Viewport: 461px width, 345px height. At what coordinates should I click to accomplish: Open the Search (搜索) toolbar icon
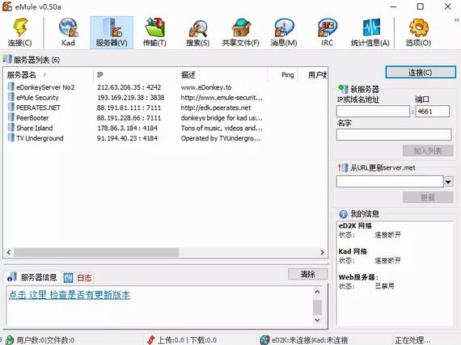pos(198,28)
